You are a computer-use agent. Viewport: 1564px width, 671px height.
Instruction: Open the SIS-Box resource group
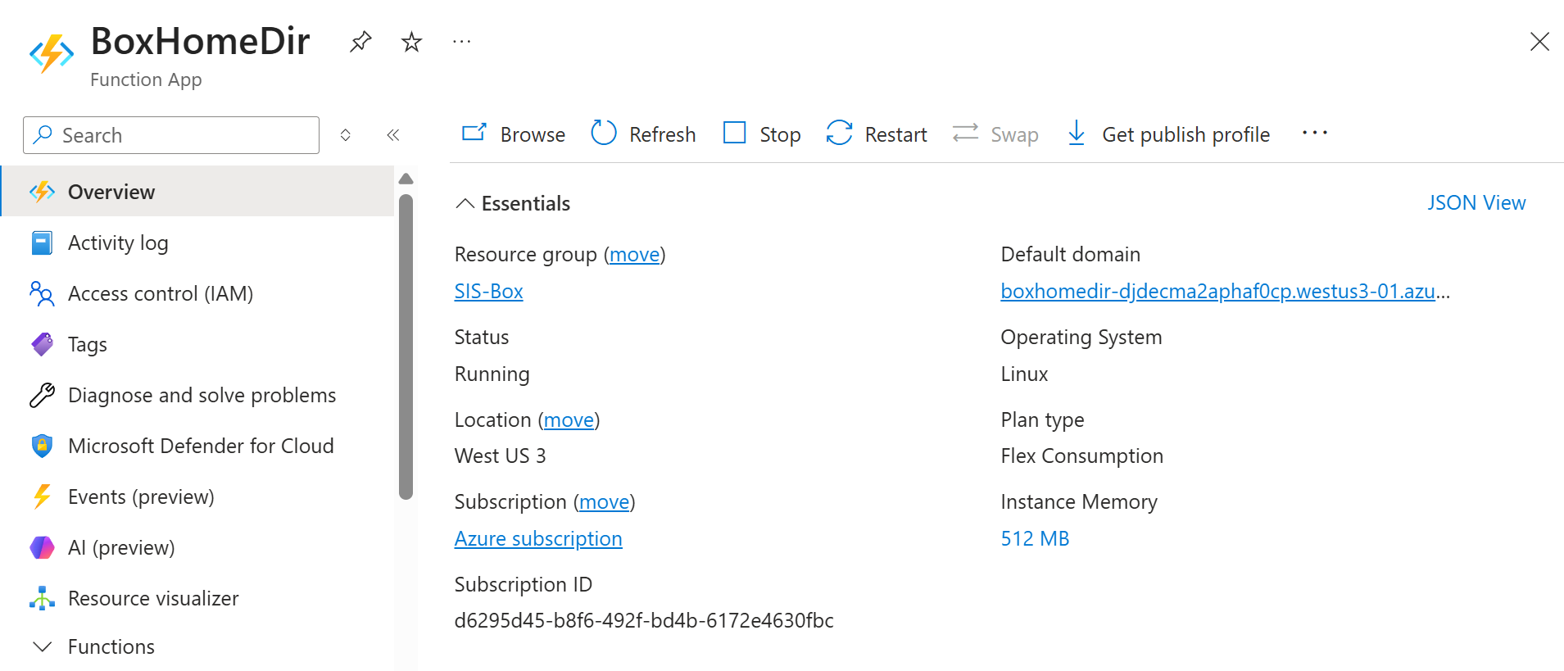[489, 292]
